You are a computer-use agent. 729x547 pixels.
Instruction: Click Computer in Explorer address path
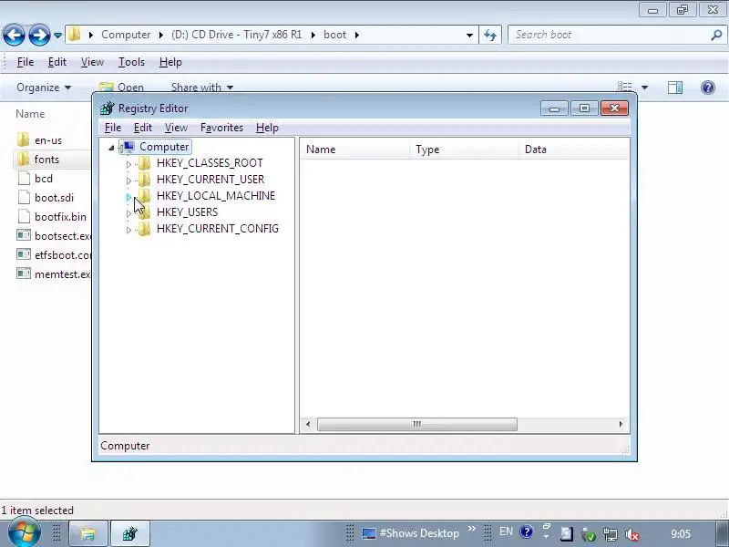coord(126,35)
